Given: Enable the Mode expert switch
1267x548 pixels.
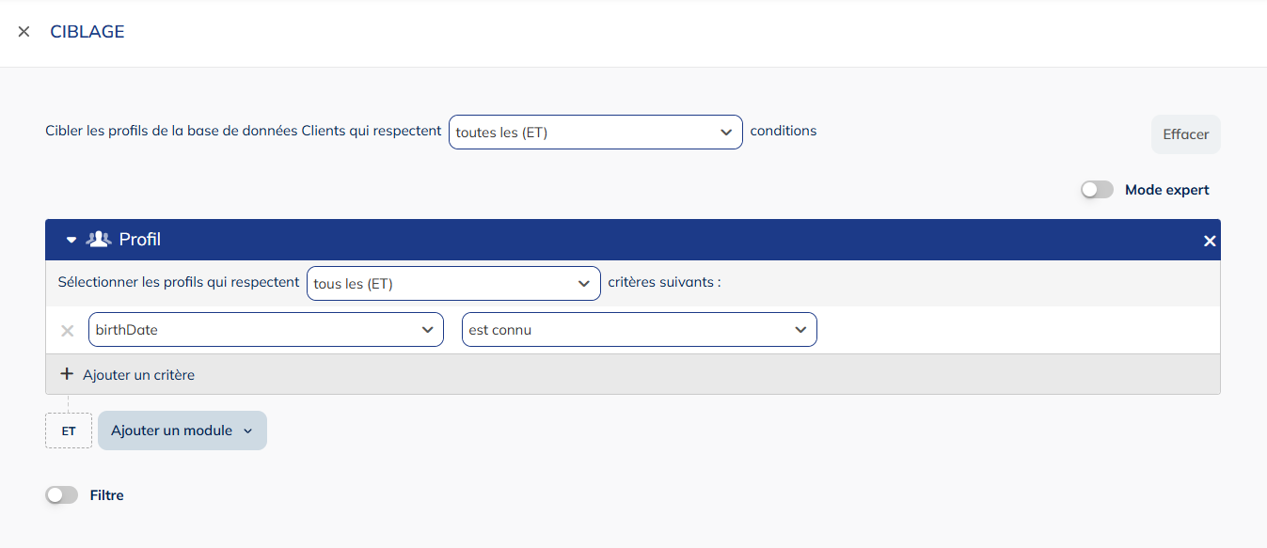Looking at the screenshot, I should 1097,190.
